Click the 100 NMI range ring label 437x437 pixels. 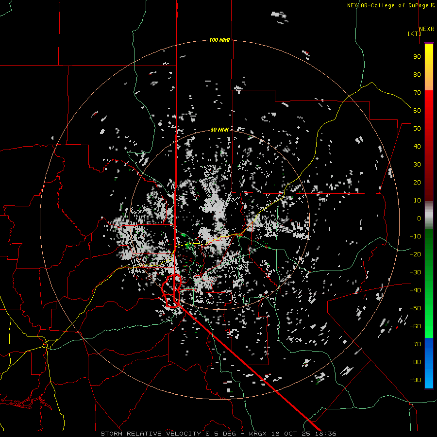tap(219, 40)
